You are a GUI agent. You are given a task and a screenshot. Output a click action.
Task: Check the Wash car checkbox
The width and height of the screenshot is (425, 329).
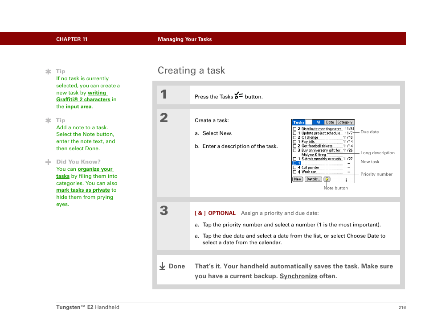tap(294, 172)
